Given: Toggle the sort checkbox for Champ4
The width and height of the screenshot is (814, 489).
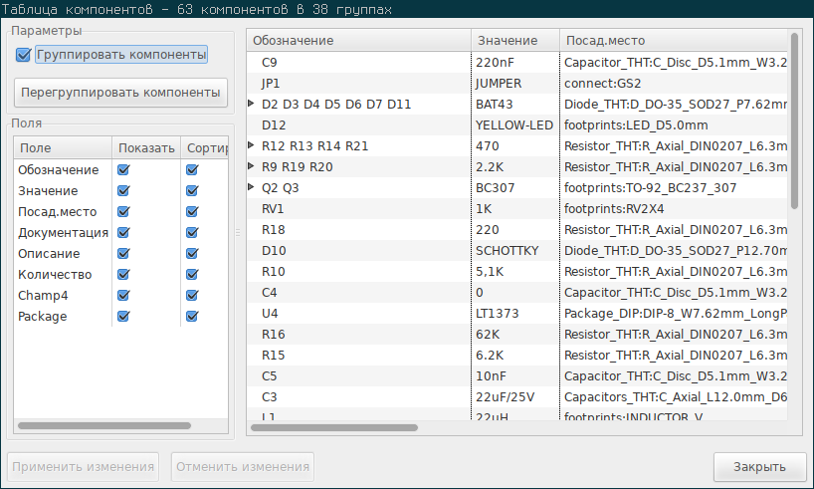Looking at the screenshot, I should pos(192,295).
